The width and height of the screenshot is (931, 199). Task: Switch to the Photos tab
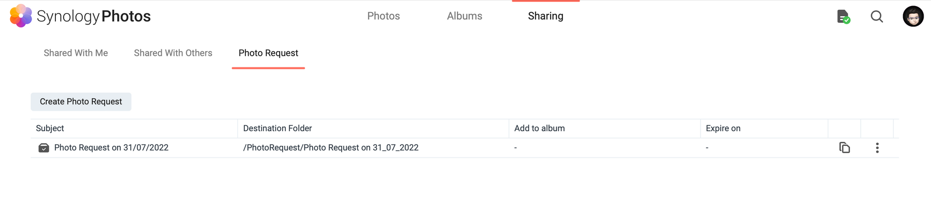[383, 16]
